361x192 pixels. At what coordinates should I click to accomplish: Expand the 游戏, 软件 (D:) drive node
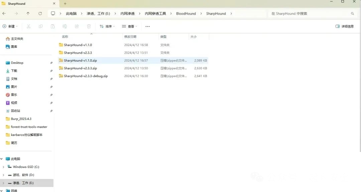point(3,175)
